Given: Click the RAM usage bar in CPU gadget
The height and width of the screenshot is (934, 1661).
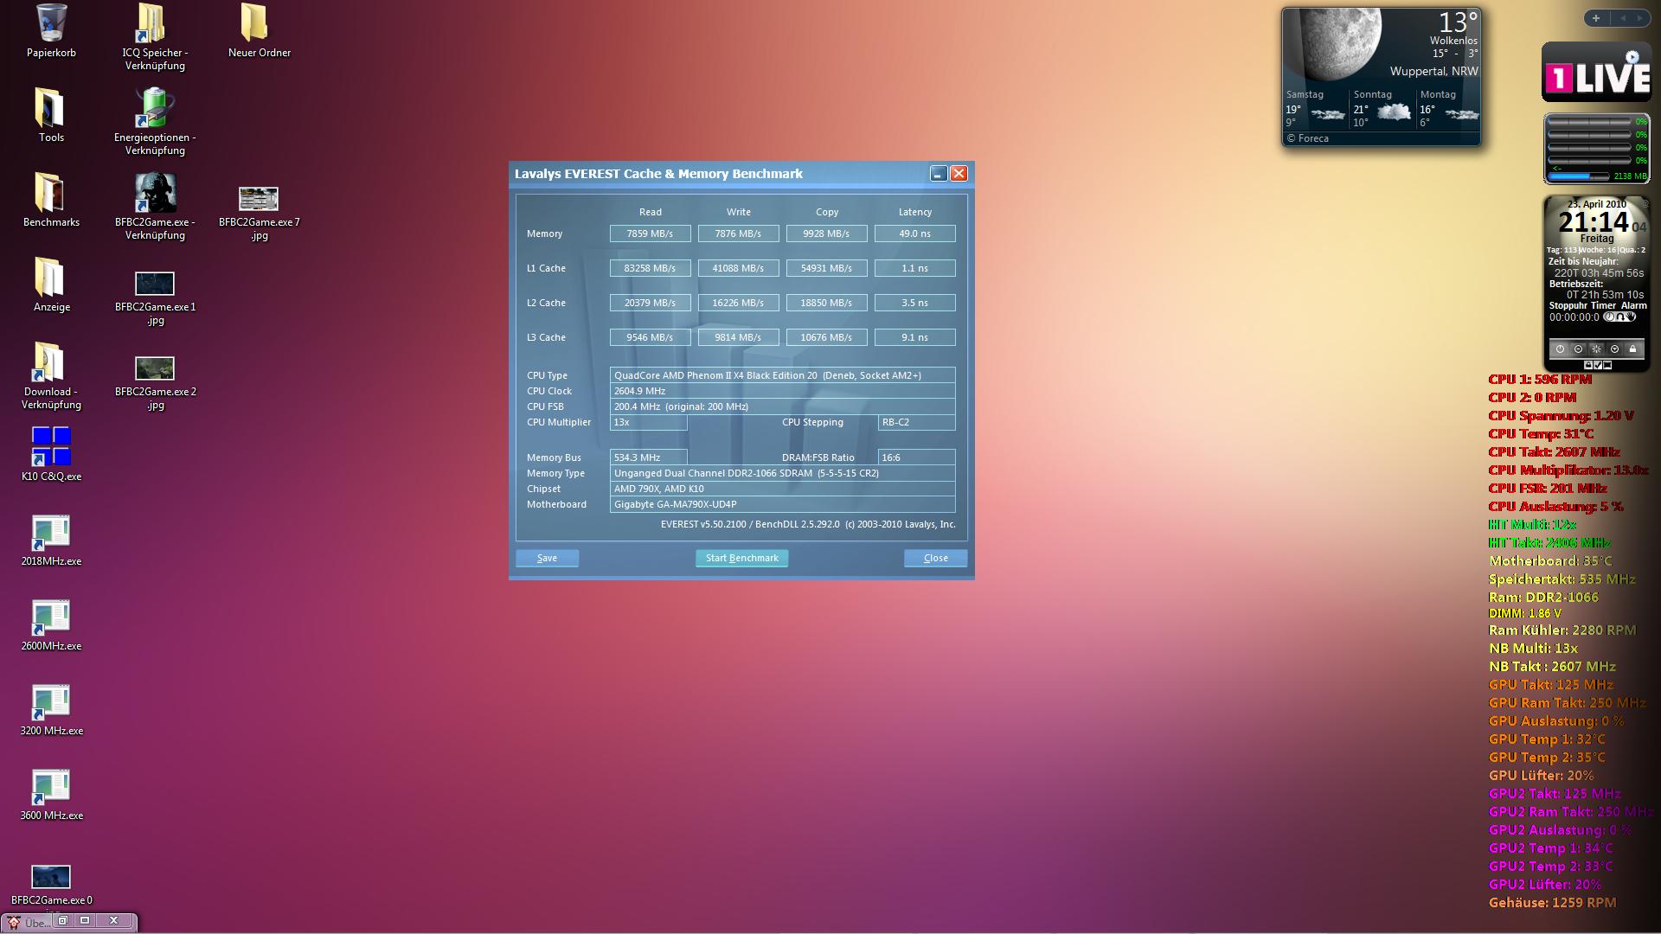Looking at the screenshot, I should point(1579,176).
